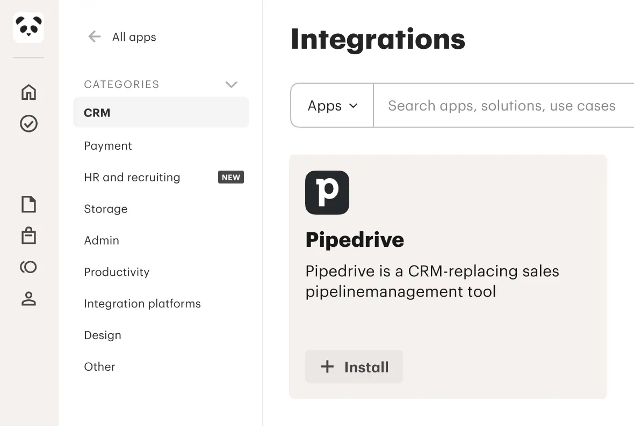The width and height of the screenshot is (634, 426).
Task: Click the Pipedrive card title
Action: (355, 239)
